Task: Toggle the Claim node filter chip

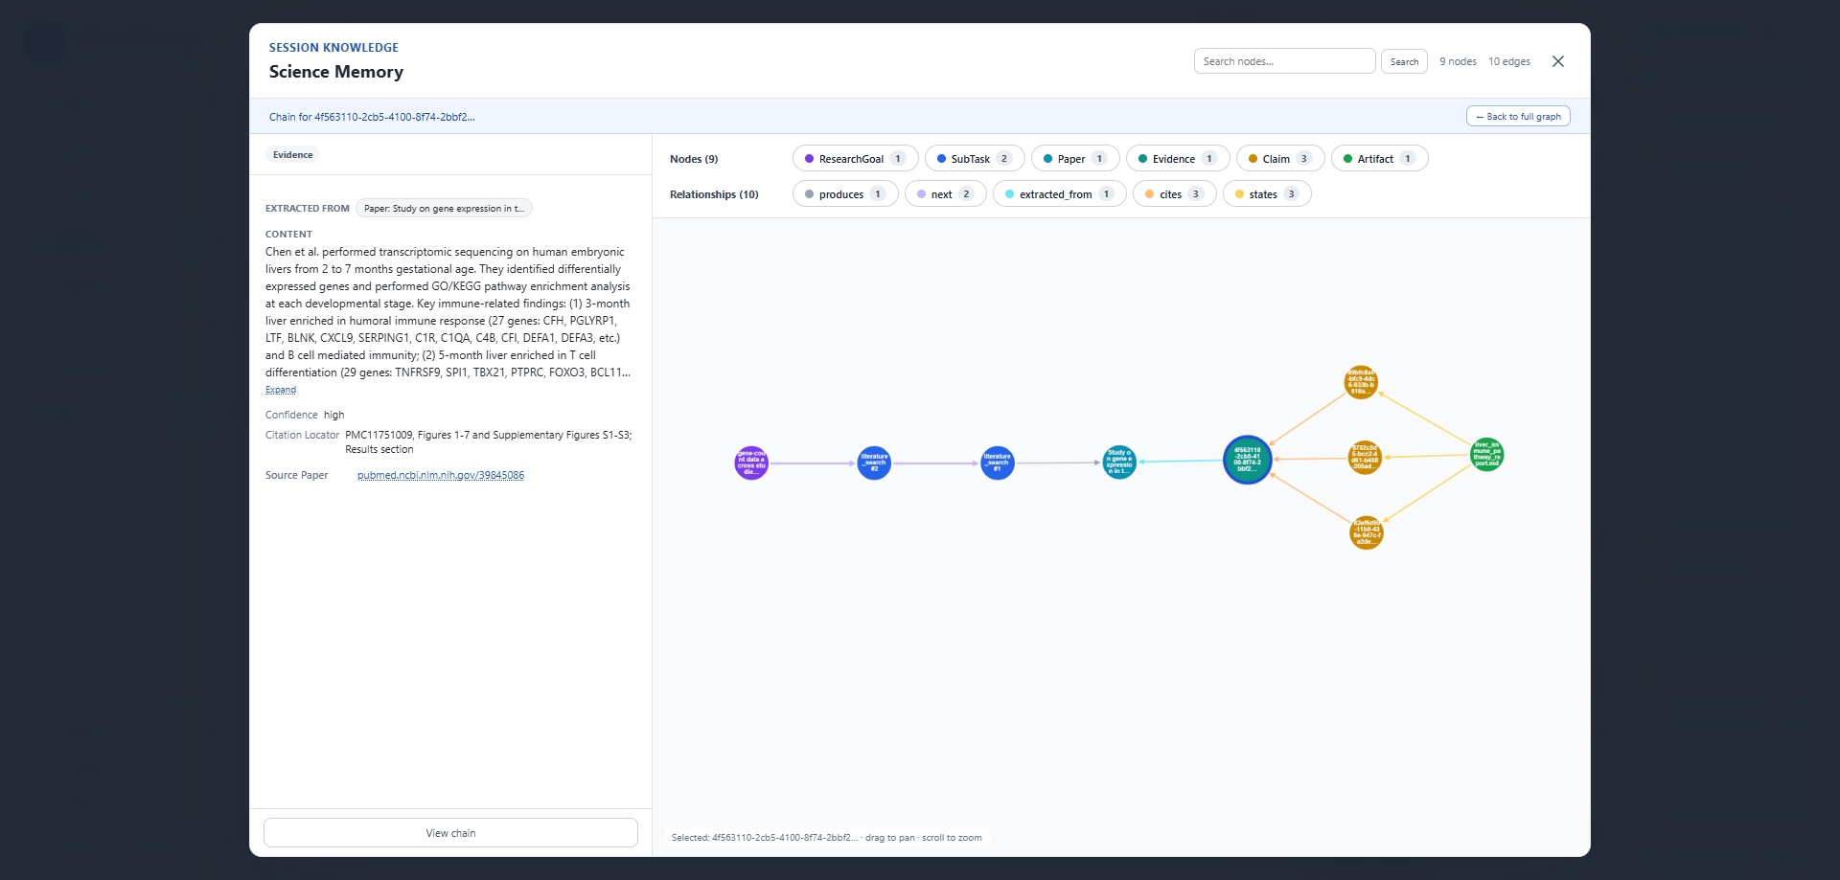Action: coord(1280,159)
